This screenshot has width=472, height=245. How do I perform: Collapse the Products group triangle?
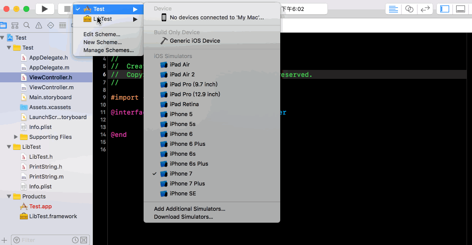(x=9, y=196)
